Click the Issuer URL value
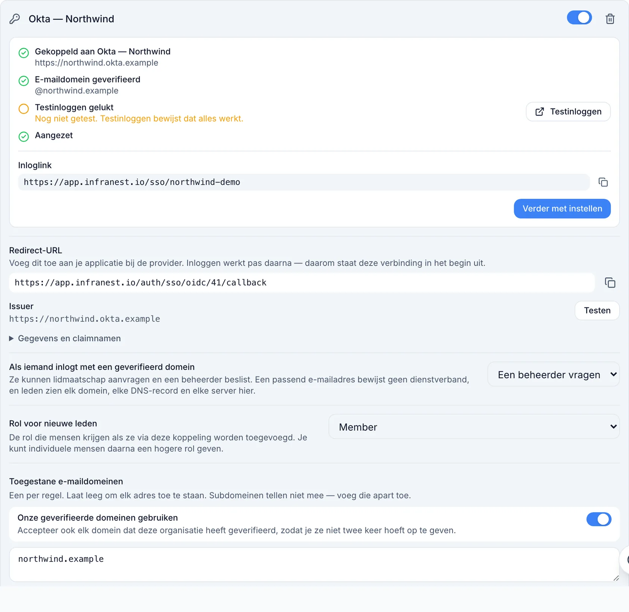Viewport: 629px width, 612px height. point(85,319)
